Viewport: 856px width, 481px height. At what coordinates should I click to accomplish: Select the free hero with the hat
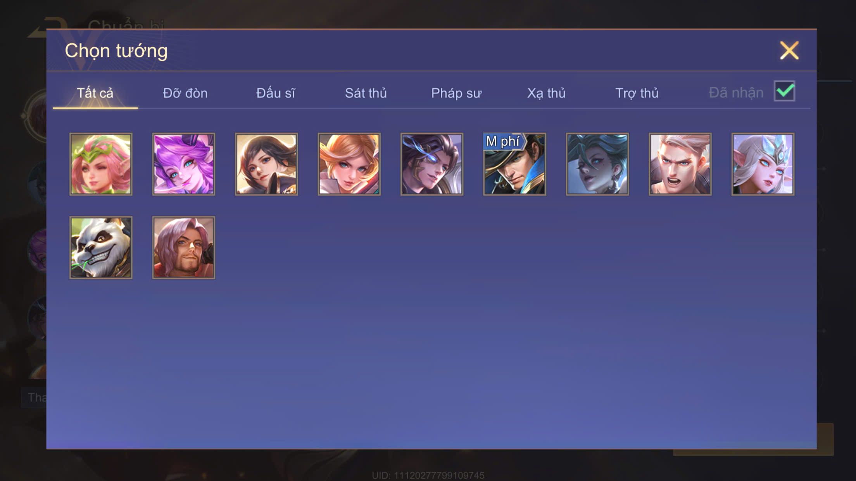coord(515,164)
